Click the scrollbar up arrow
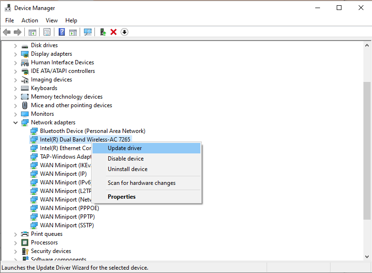Viewport: 372px width, 273px height. click(x=367, y=45)
